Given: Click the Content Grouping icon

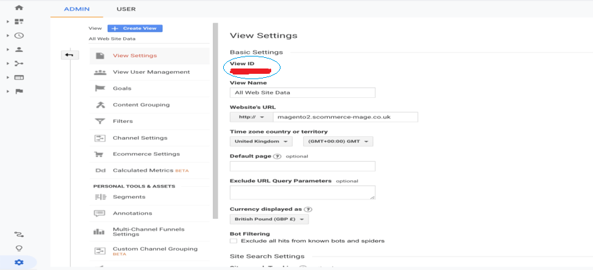Looking at the screenshot, I should coord(100,104).
